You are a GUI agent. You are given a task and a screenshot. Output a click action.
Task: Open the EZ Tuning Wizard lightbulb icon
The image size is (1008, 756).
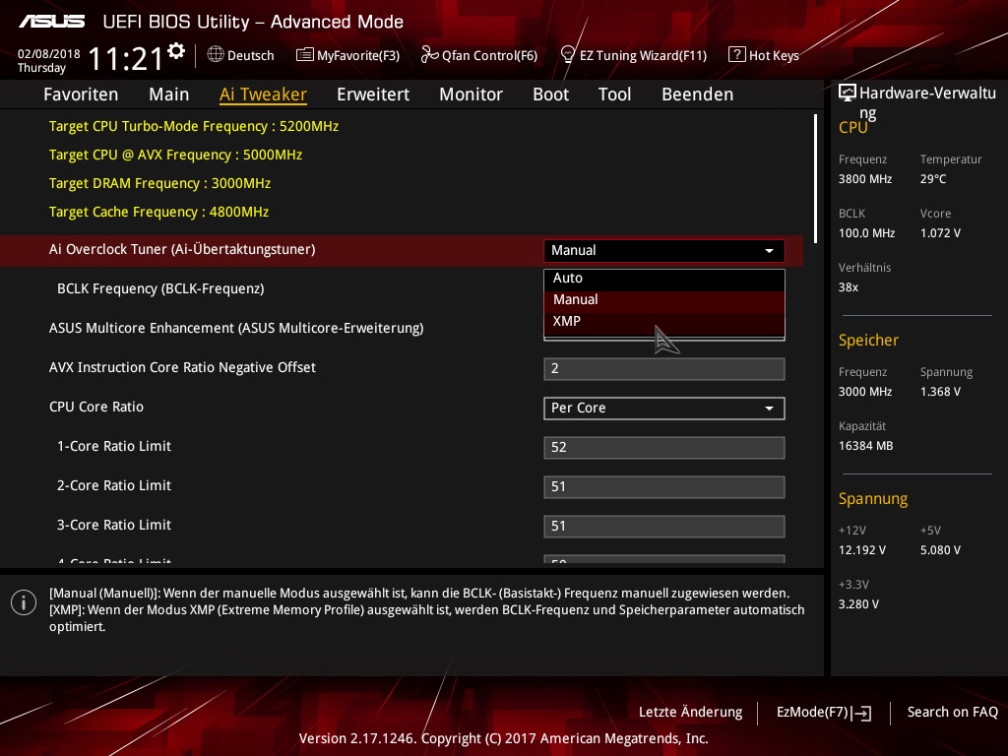[x=568, y=55]
